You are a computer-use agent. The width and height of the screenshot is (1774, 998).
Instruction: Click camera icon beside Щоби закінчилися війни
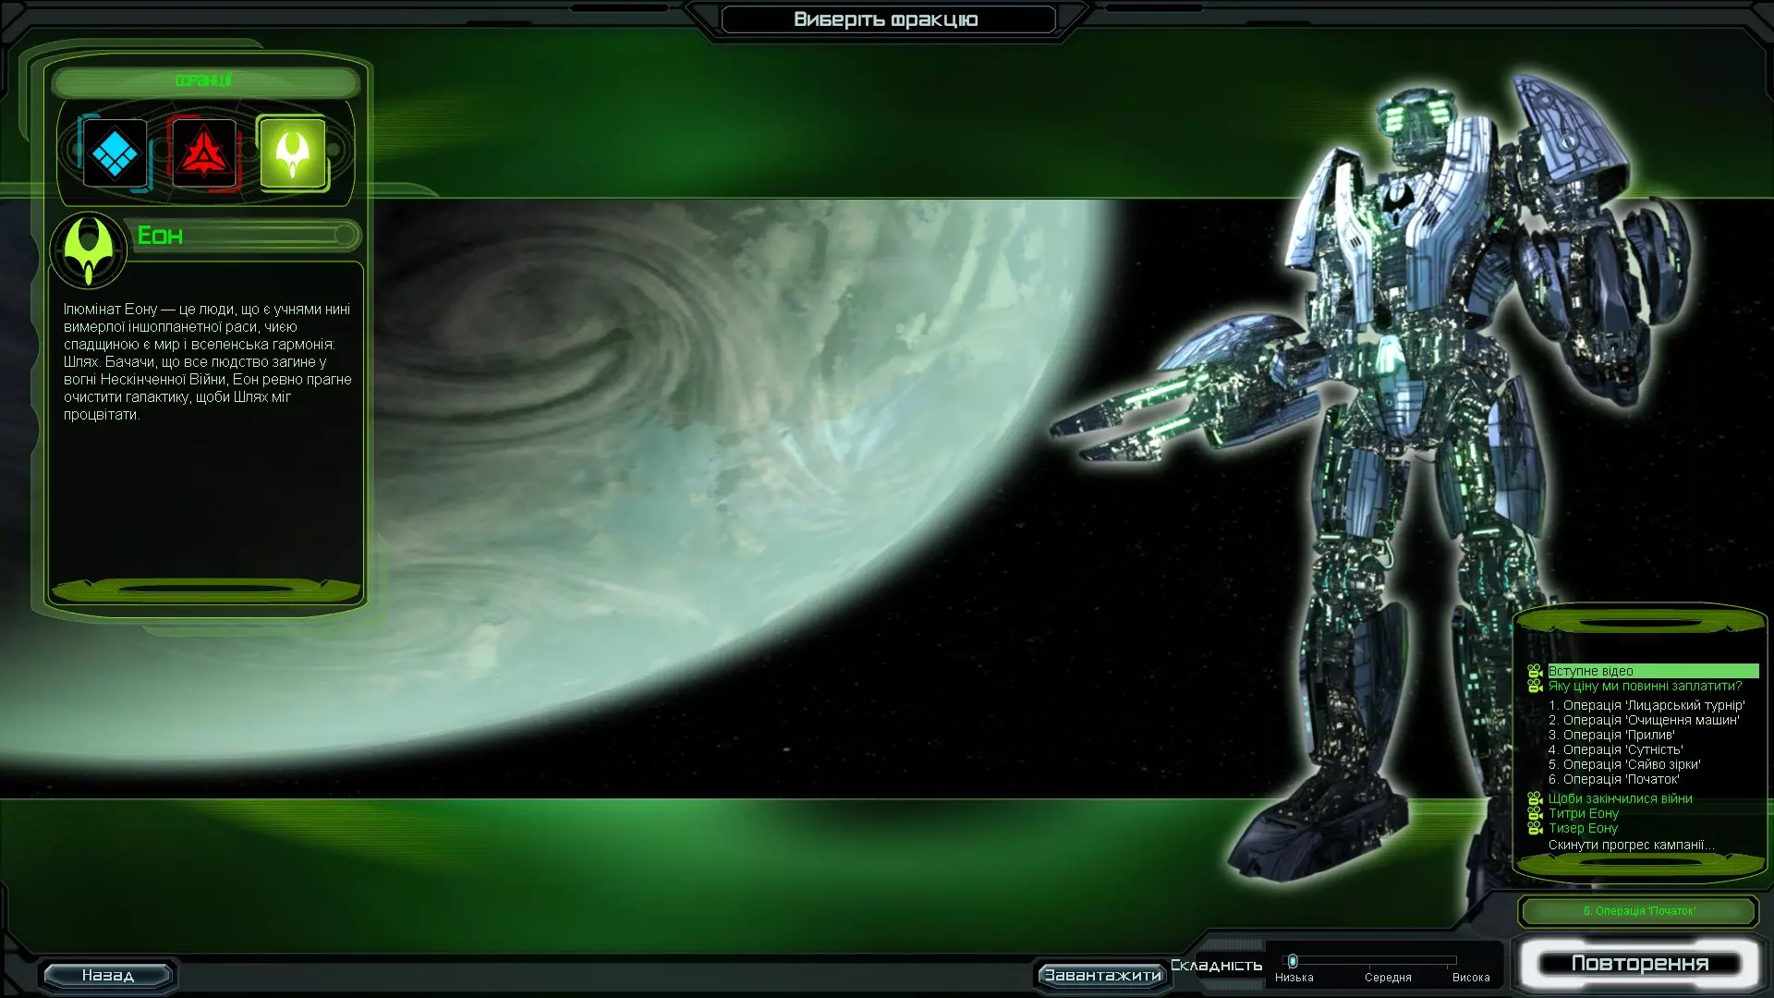tap(1535, 799)
